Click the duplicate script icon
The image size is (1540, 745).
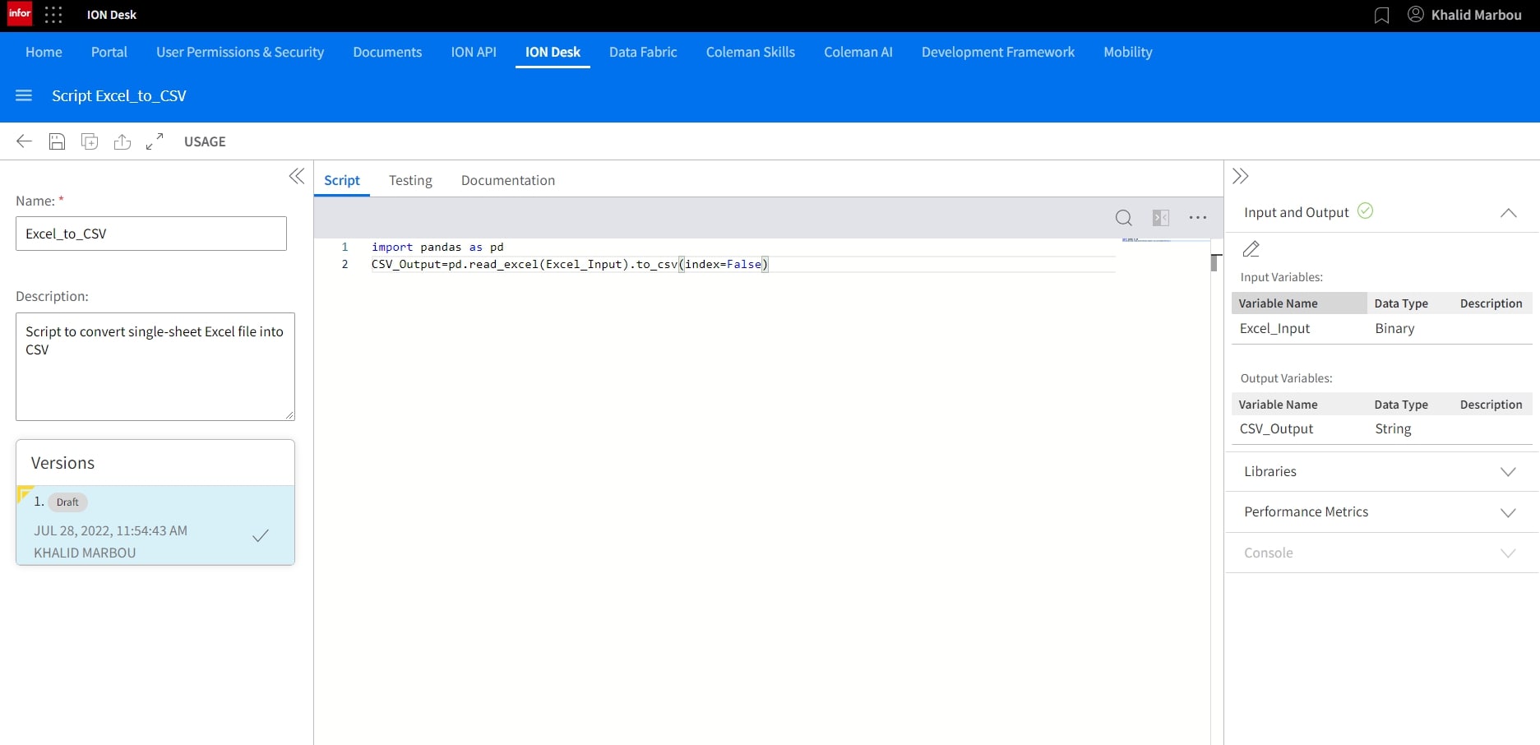[x=90, y=141]
